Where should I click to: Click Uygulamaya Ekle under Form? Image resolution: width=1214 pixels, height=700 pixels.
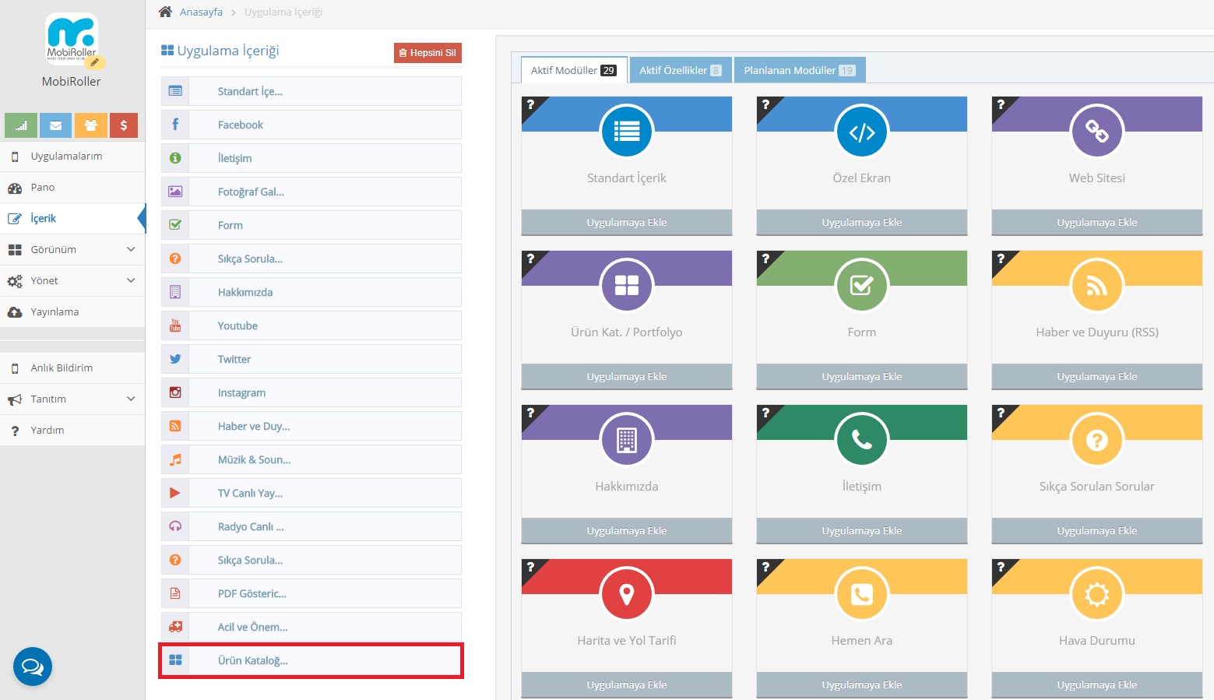tap(862, 376)
